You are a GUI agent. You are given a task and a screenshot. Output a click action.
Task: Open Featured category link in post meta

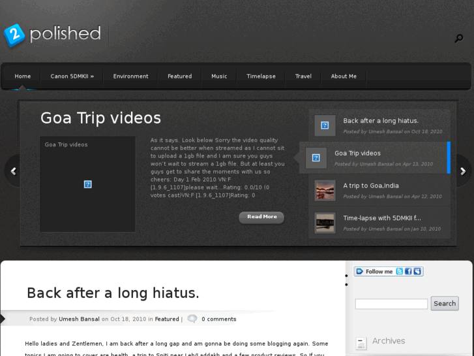coord(167,319)
